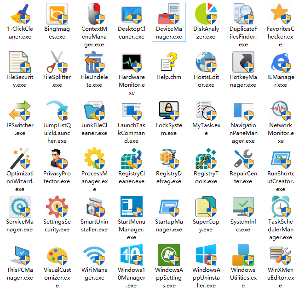This screenshot has width=299, height=292.
Task: Select the FileUndelete.exe recycle bin icon
Action: tap(94, 62)
